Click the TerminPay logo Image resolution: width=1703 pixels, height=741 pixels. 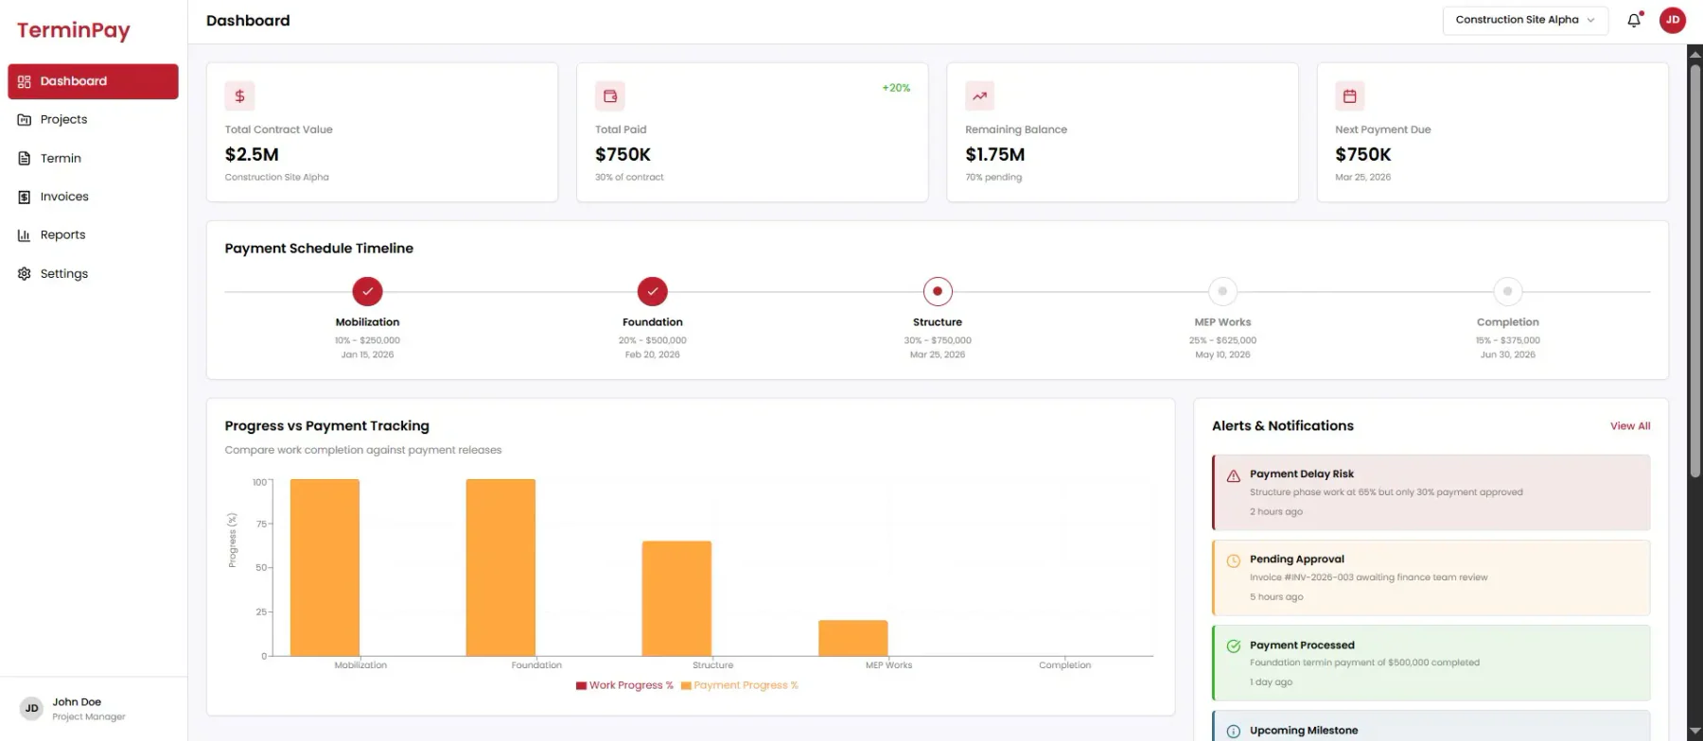tap(74, 30)
